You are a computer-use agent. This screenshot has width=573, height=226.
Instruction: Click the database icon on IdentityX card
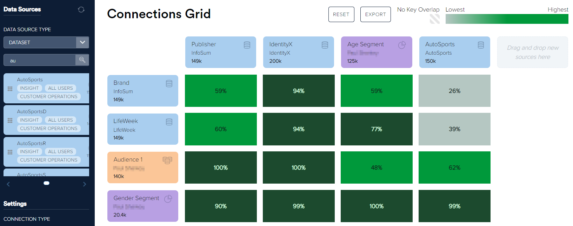click(x=325, y=45)
